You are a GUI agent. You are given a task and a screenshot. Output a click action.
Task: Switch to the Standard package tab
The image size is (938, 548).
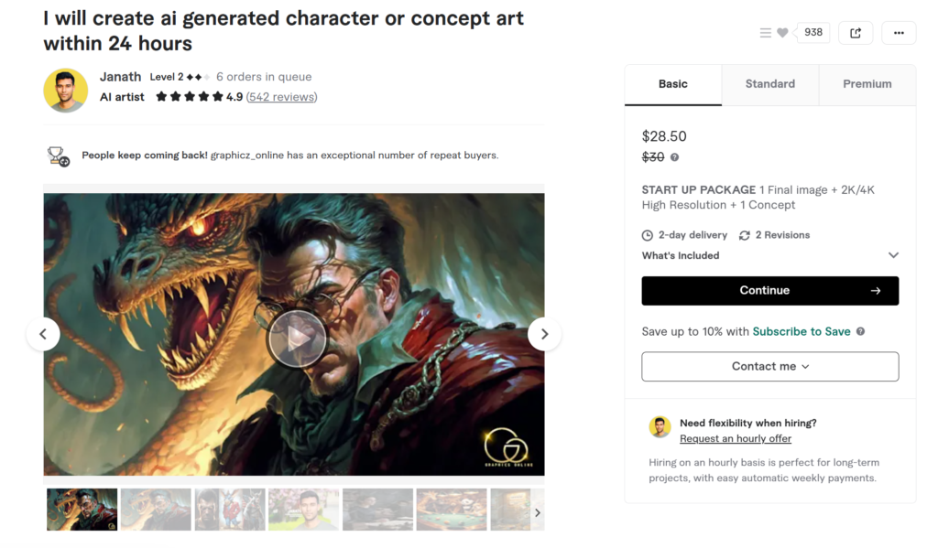(769, 83)
